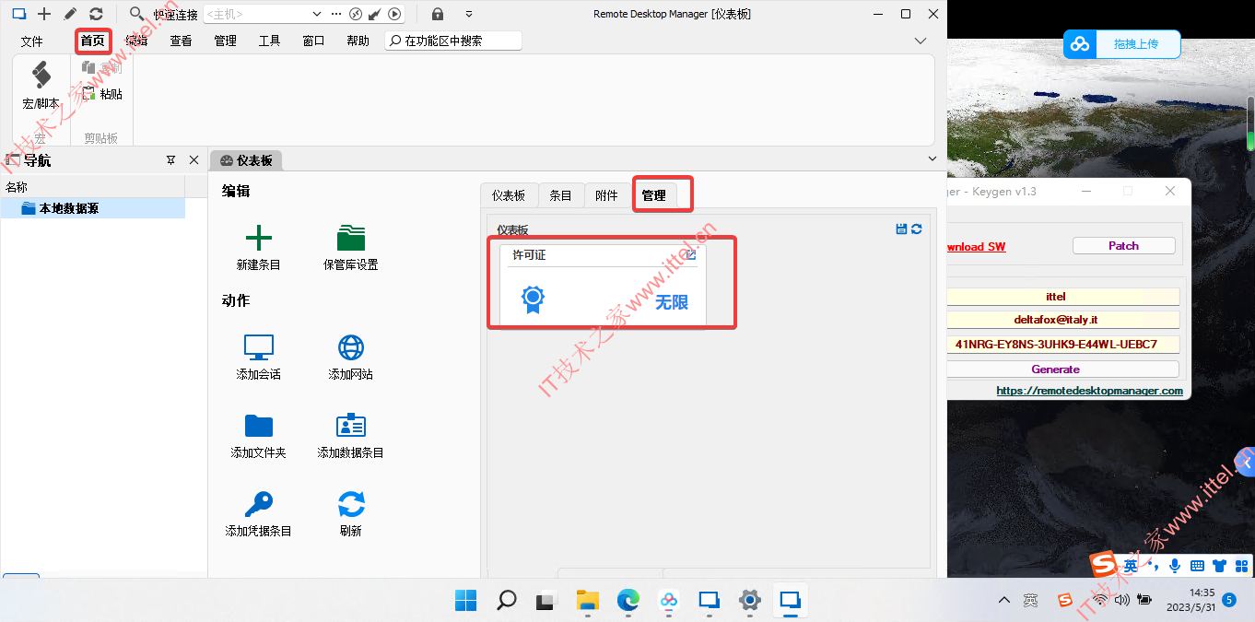Open the Tools (工具) ribbon tab
This screenshot has width=1255, height=622.
[269, 41]
